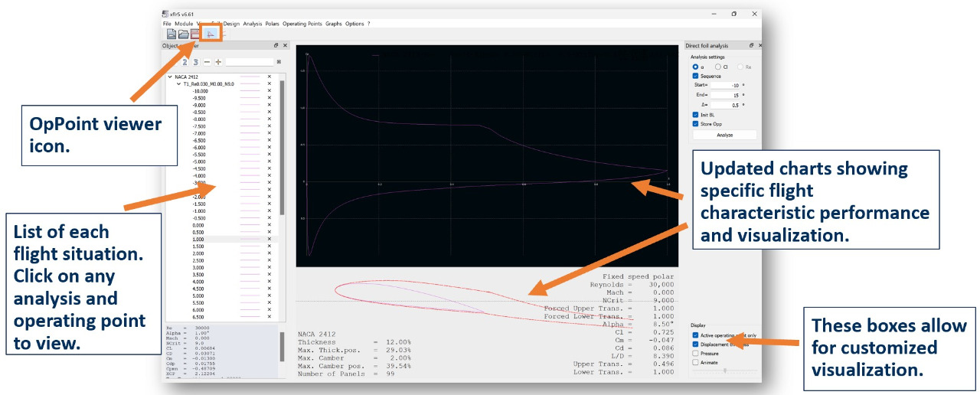
Task: Float the Direct foil analysis panel
Action: point(751,46)
